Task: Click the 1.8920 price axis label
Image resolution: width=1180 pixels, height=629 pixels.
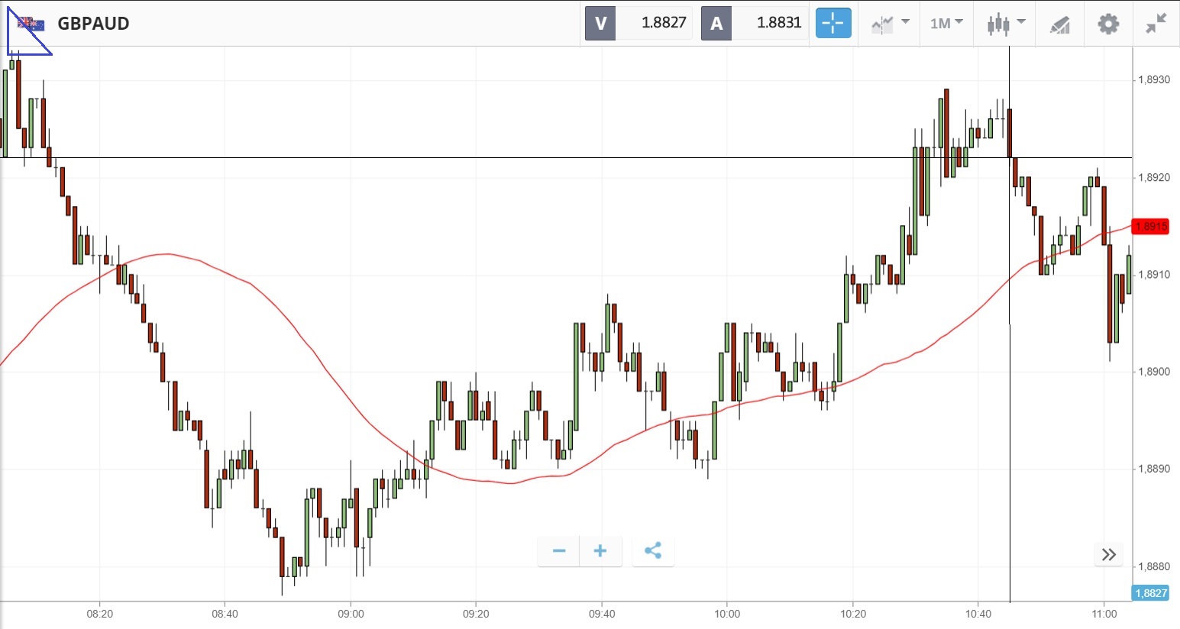Action: click(1154, 177)
